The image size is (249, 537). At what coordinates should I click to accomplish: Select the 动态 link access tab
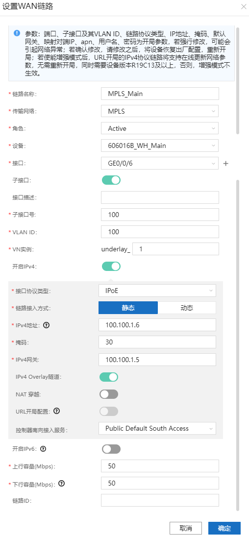pos(187,308)
